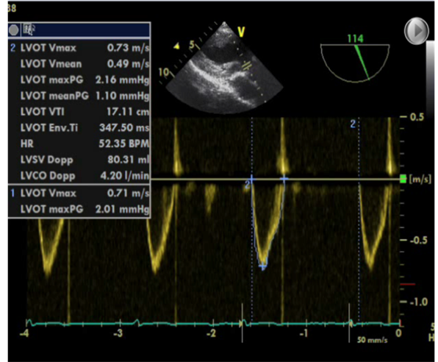Click the red marker on velocity scale
Screen dimensions: 438x362
[x=408, y=284]
